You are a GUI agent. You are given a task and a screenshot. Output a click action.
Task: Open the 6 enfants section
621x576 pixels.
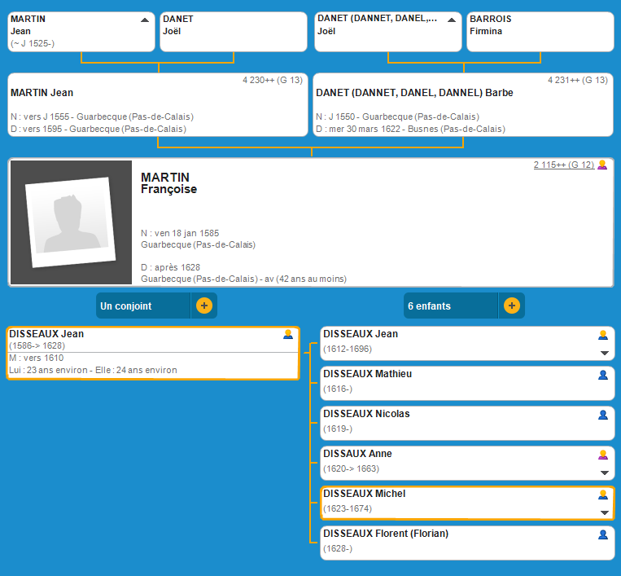coord(450,306)
